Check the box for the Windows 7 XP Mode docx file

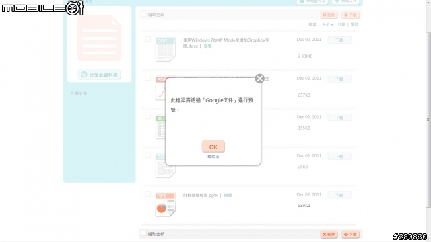pyautogui.click(x=147, y=39)
